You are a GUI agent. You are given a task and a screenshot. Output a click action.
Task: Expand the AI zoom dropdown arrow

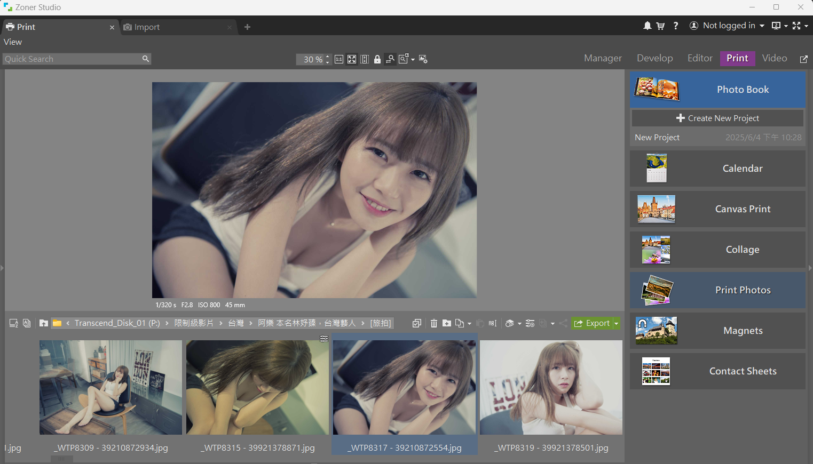(x=413, y=60)
